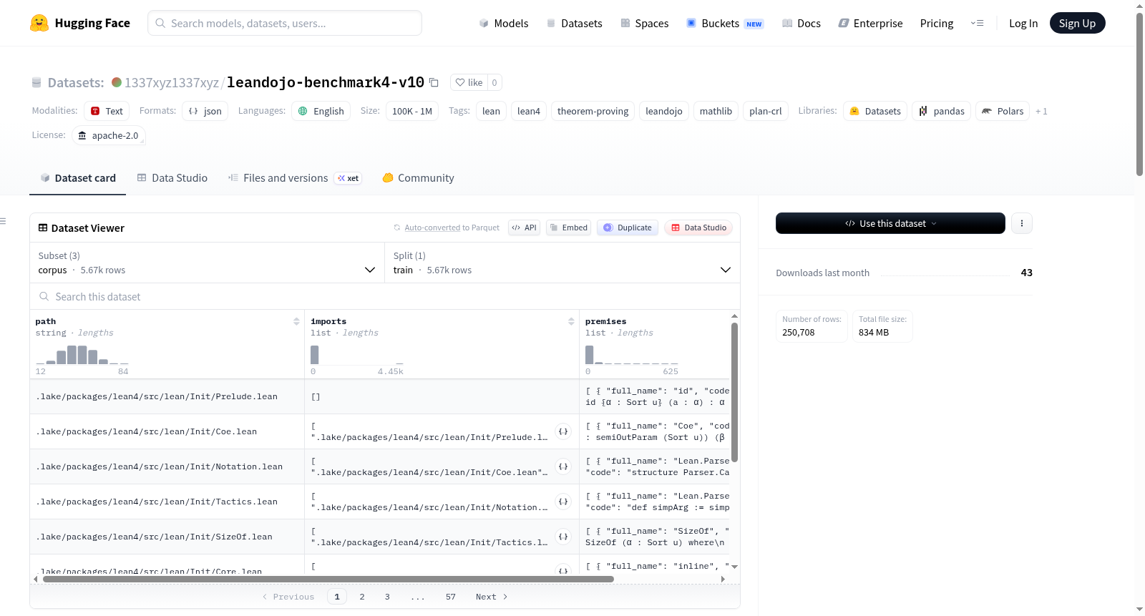Select the Polars library tag
Image resolution: width=1145 pixels, height=616 pixels.
pos(1003,111)
